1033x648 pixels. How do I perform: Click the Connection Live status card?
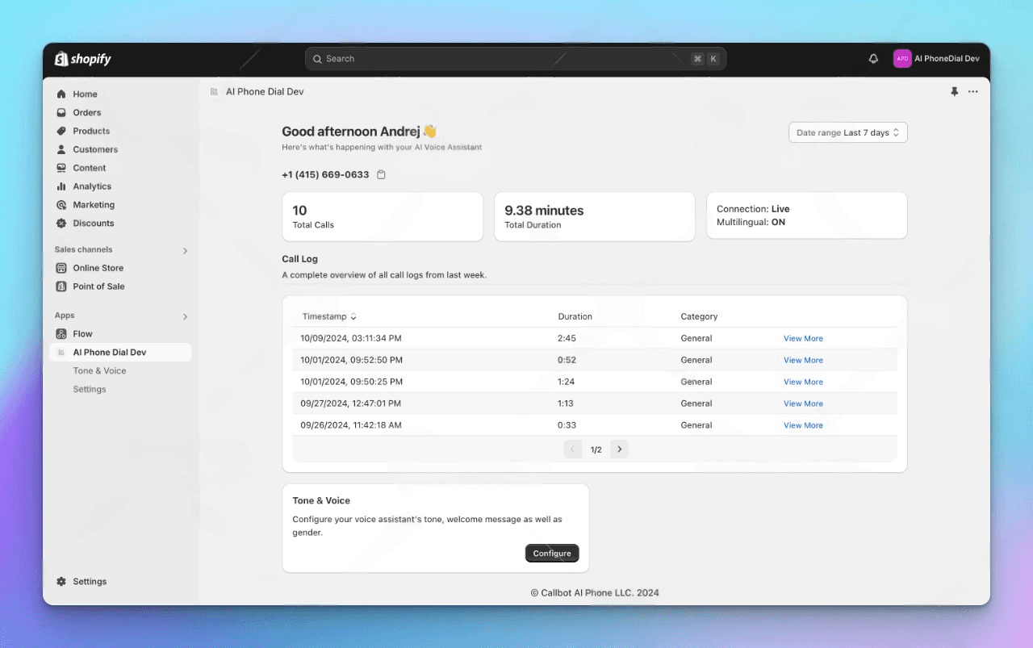(x=807, y=215)
